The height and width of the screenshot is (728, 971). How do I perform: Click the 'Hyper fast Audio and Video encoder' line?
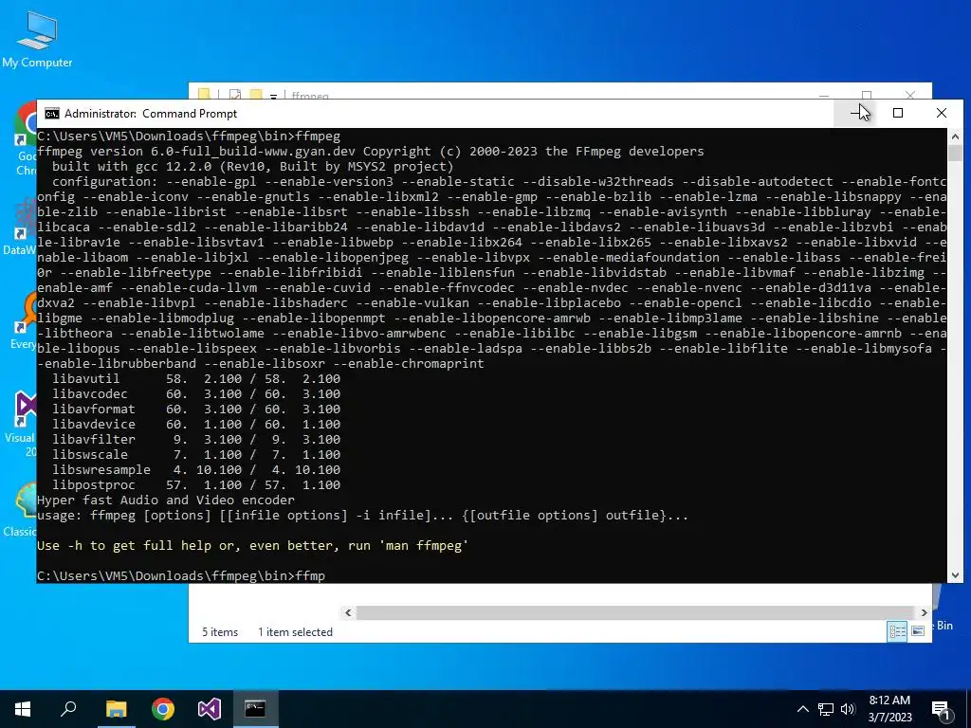[x=166, y=500]
